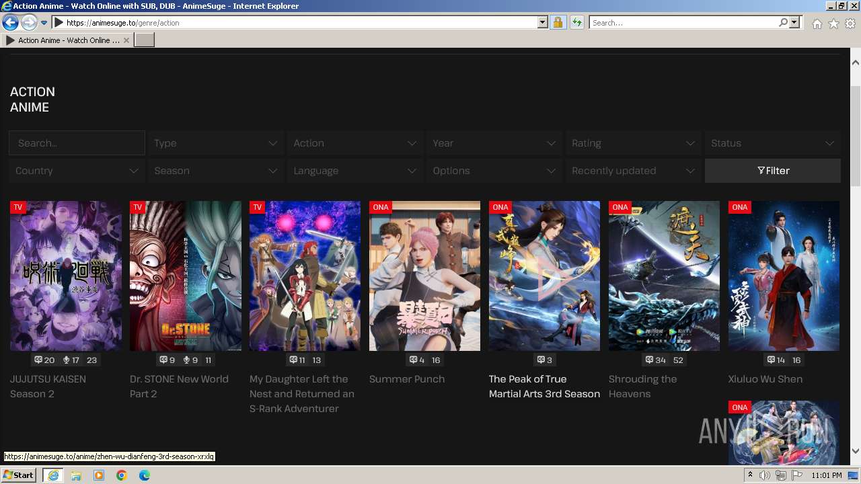861x484 pixels.
Task: Open the Xiuluo Wu Shen title link
Action: pos(765,379)
